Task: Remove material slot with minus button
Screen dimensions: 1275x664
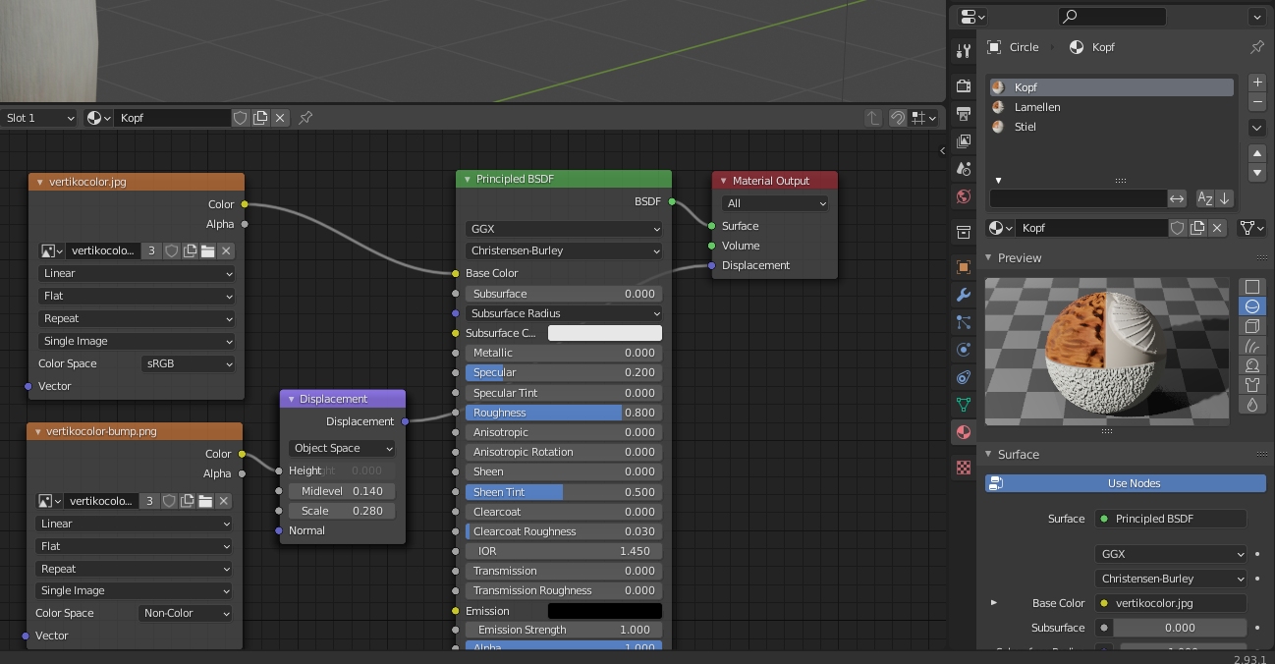Action: tap(1256, 102)
